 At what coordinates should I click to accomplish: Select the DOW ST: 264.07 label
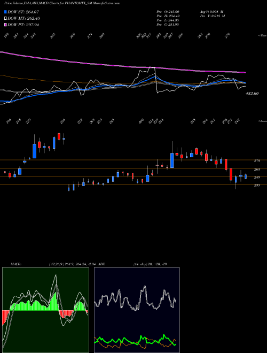(x=23, y=12)
